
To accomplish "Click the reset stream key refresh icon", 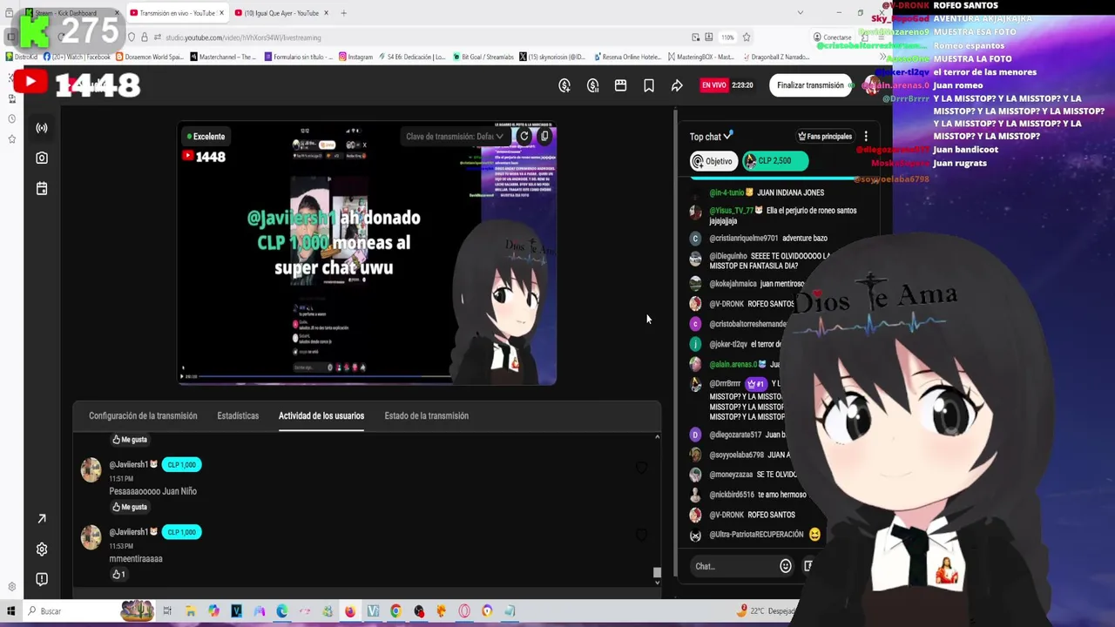I will 524,136.
